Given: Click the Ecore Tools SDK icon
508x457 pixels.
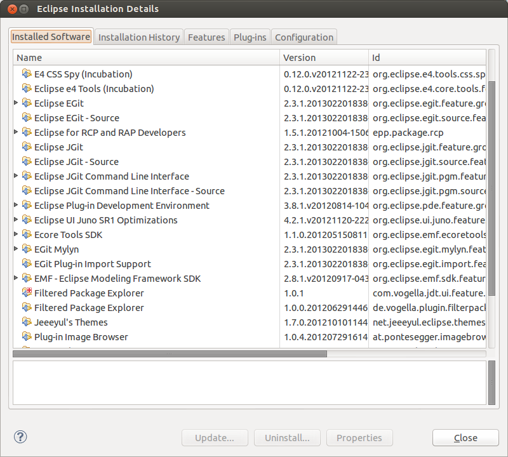Looking at the screenshot, I should tap(27, 234).
